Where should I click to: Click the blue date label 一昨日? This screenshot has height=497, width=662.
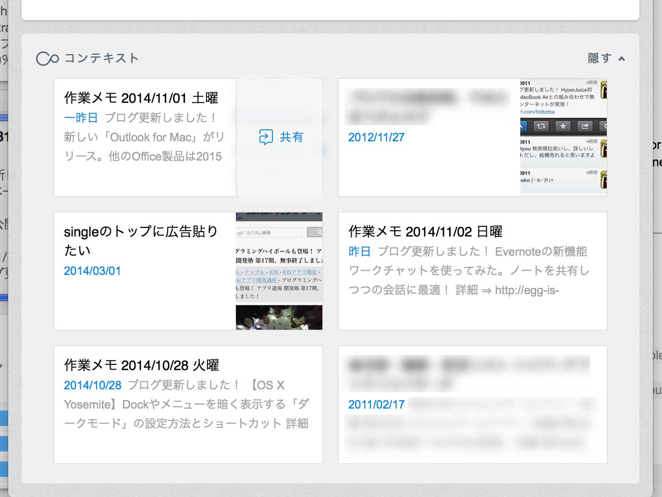point(81,118)
